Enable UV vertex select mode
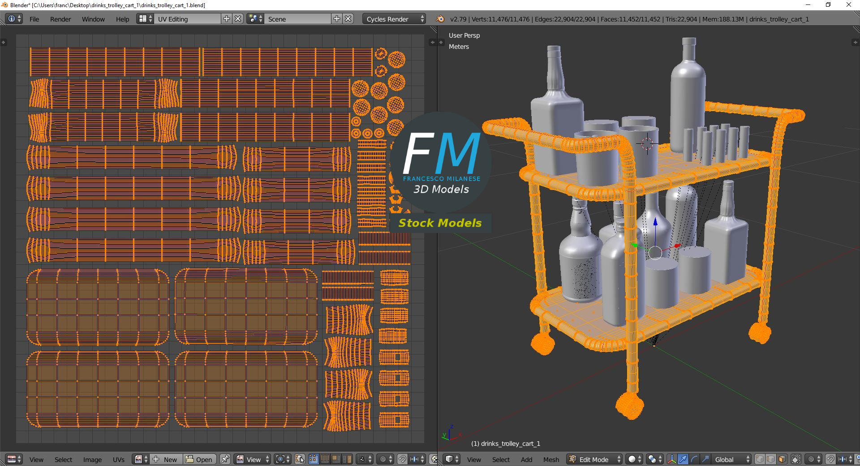This screenshot has width=860, height=466. tap(314, 459)
